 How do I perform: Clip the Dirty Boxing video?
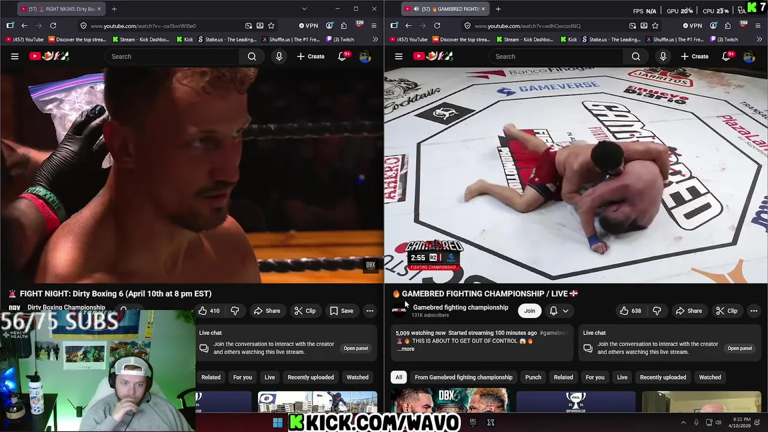tap(305, 311)
